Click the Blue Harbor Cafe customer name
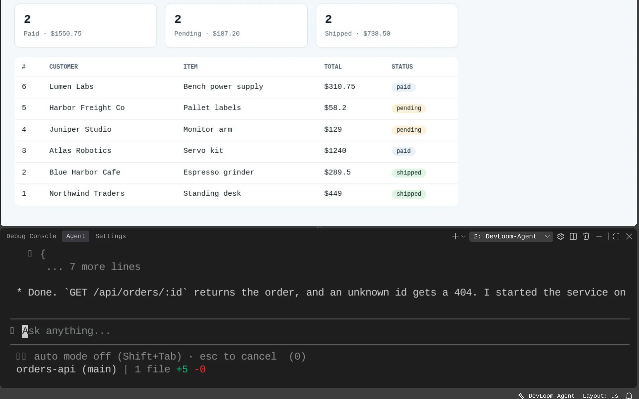The height and width of the screenshot is (399, 639). pyautogui.click(x=85, y=172)
